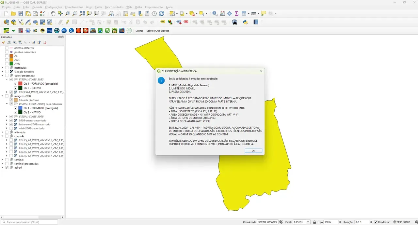
Task: Open the Processing Toolbox gear icon
Action: pos(229,14)
